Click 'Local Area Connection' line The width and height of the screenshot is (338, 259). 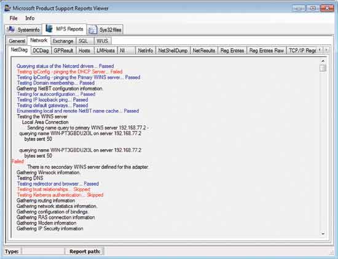pyautogui.click(x=45, y=122)
